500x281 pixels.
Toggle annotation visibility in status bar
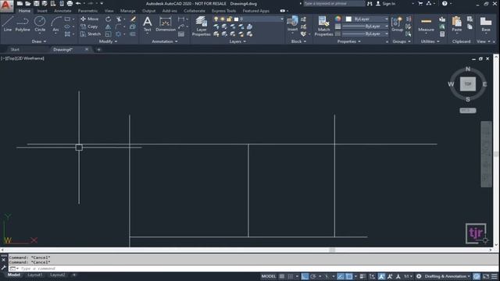[x=381, y=276]
